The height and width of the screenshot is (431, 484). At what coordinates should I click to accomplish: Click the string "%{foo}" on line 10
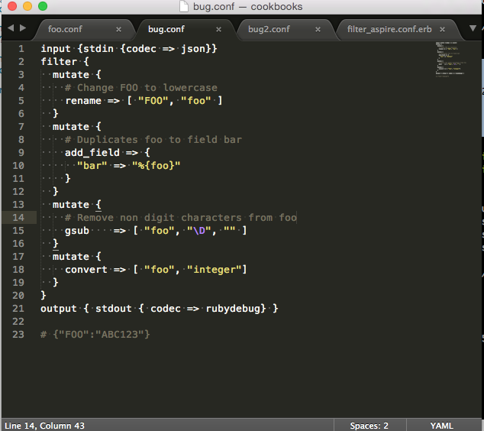pos(156,166)
